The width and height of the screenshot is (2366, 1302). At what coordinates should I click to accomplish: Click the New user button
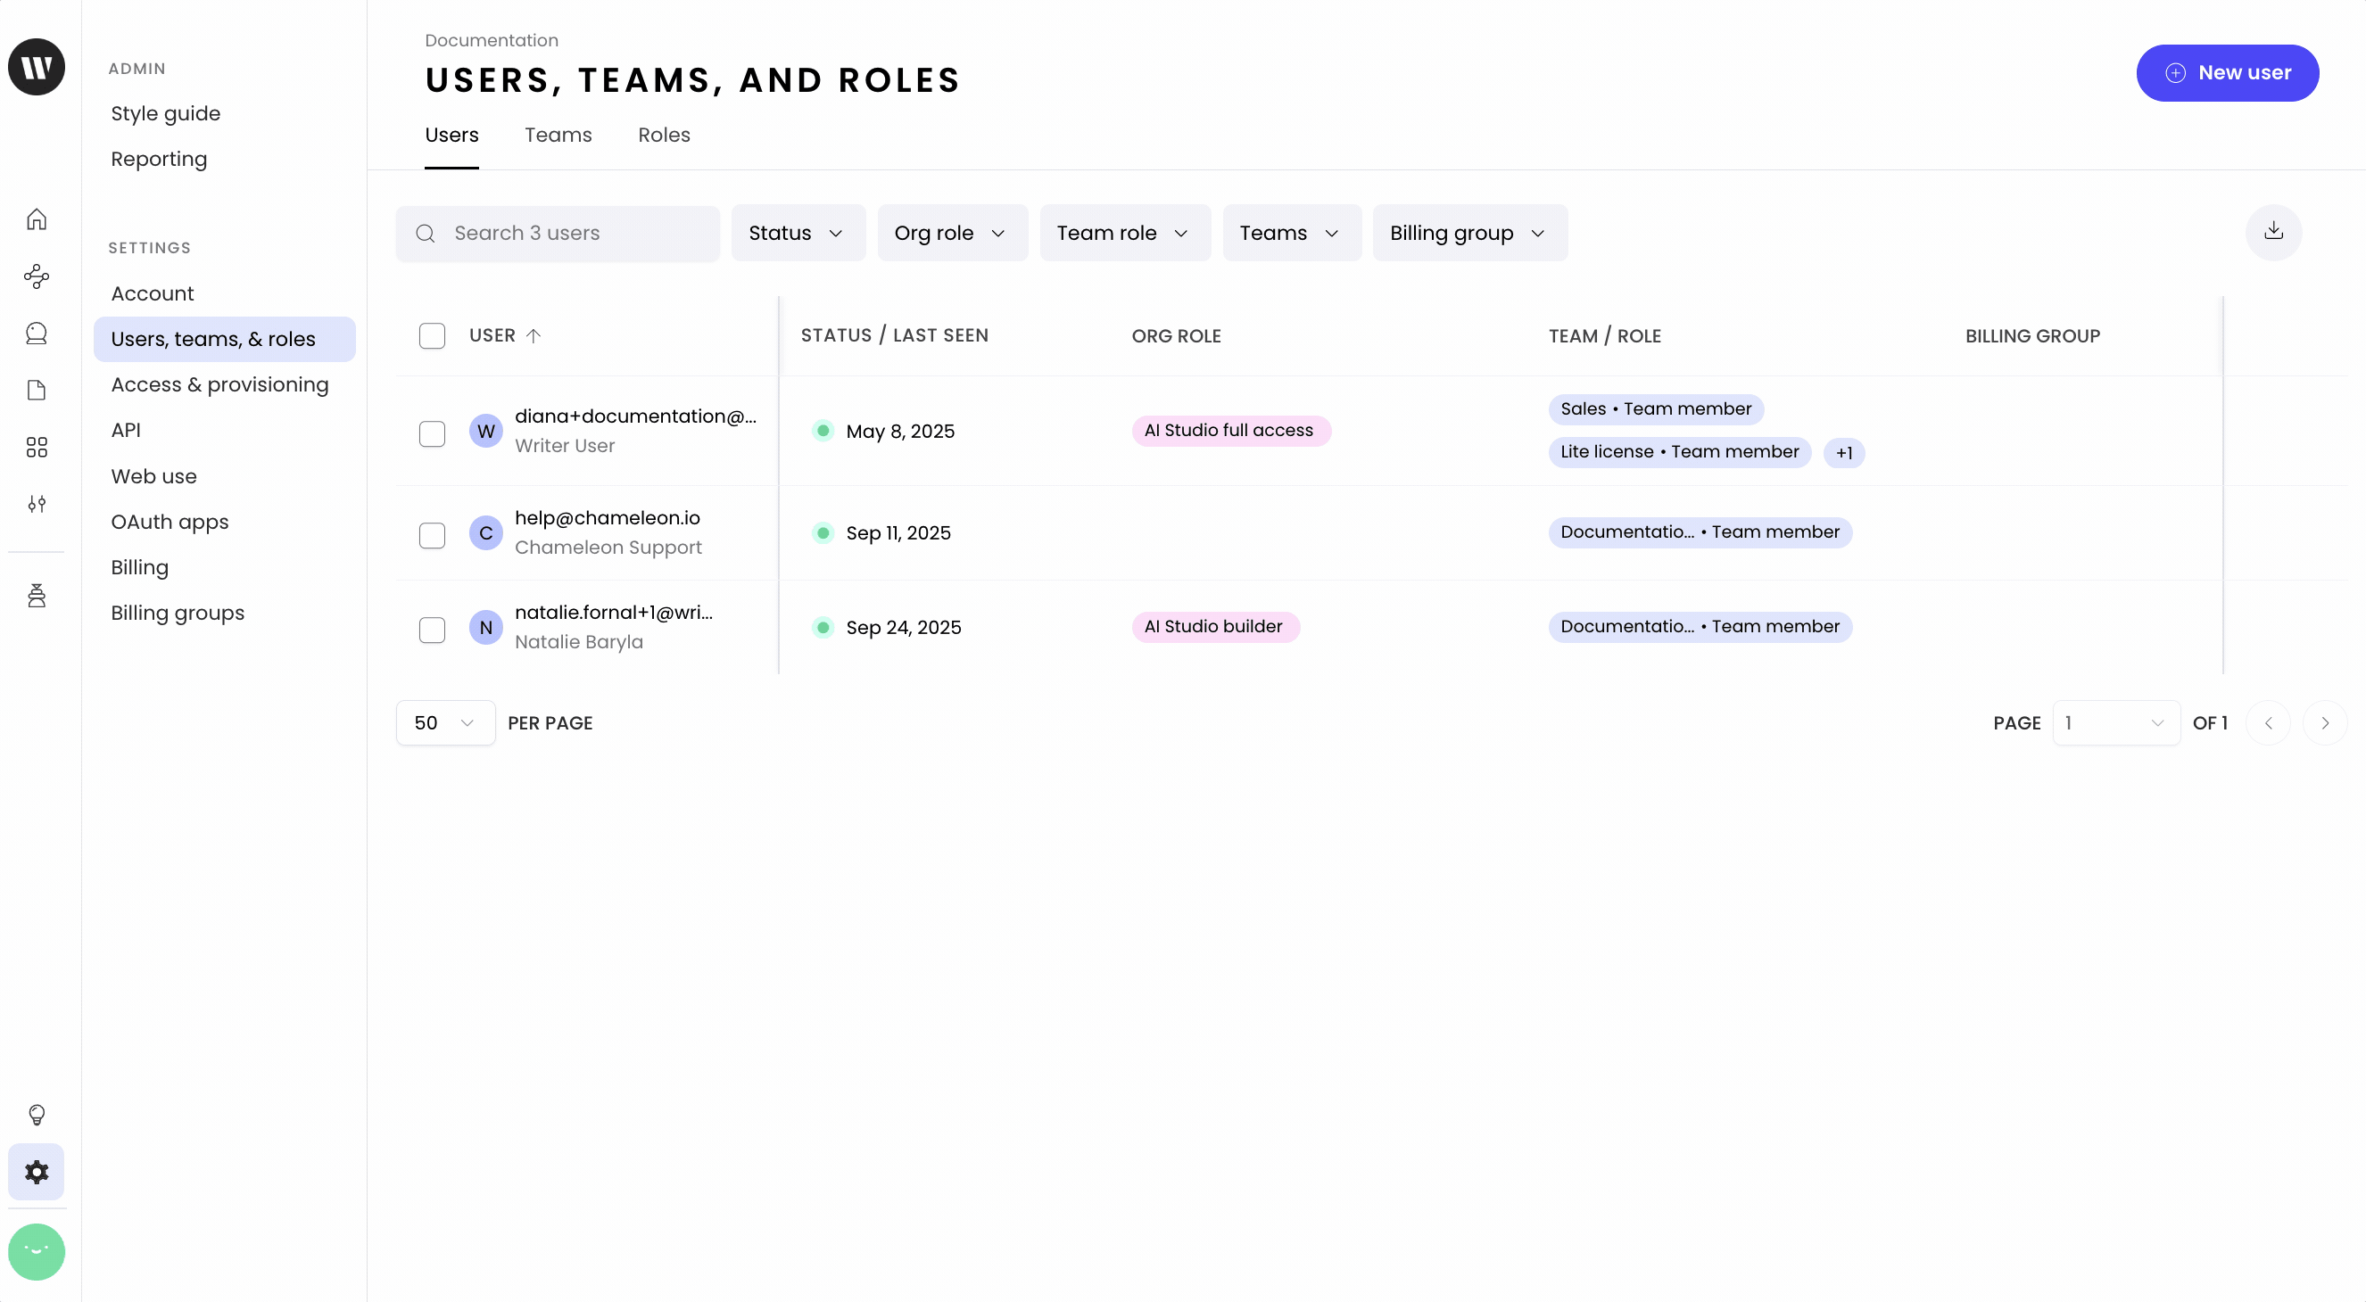pyautogui.click(x=2227, y=73)
